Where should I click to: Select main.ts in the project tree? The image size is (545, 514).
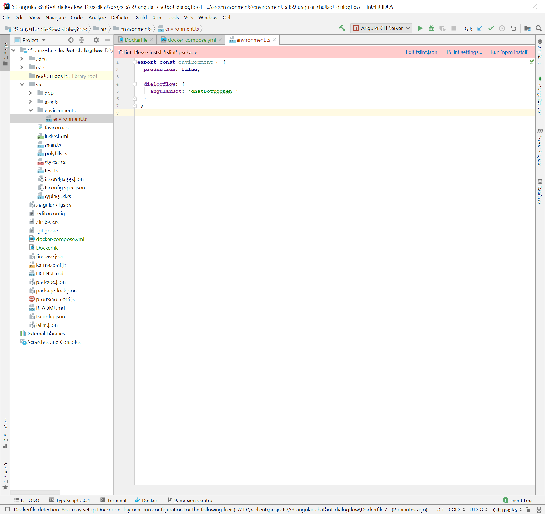[53, 145]
